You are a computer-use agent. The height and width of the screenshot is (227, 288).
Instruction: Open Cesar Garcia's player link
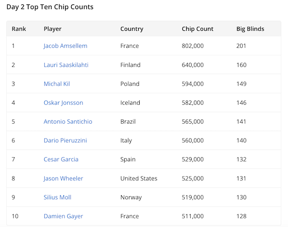tap(61, 159)
